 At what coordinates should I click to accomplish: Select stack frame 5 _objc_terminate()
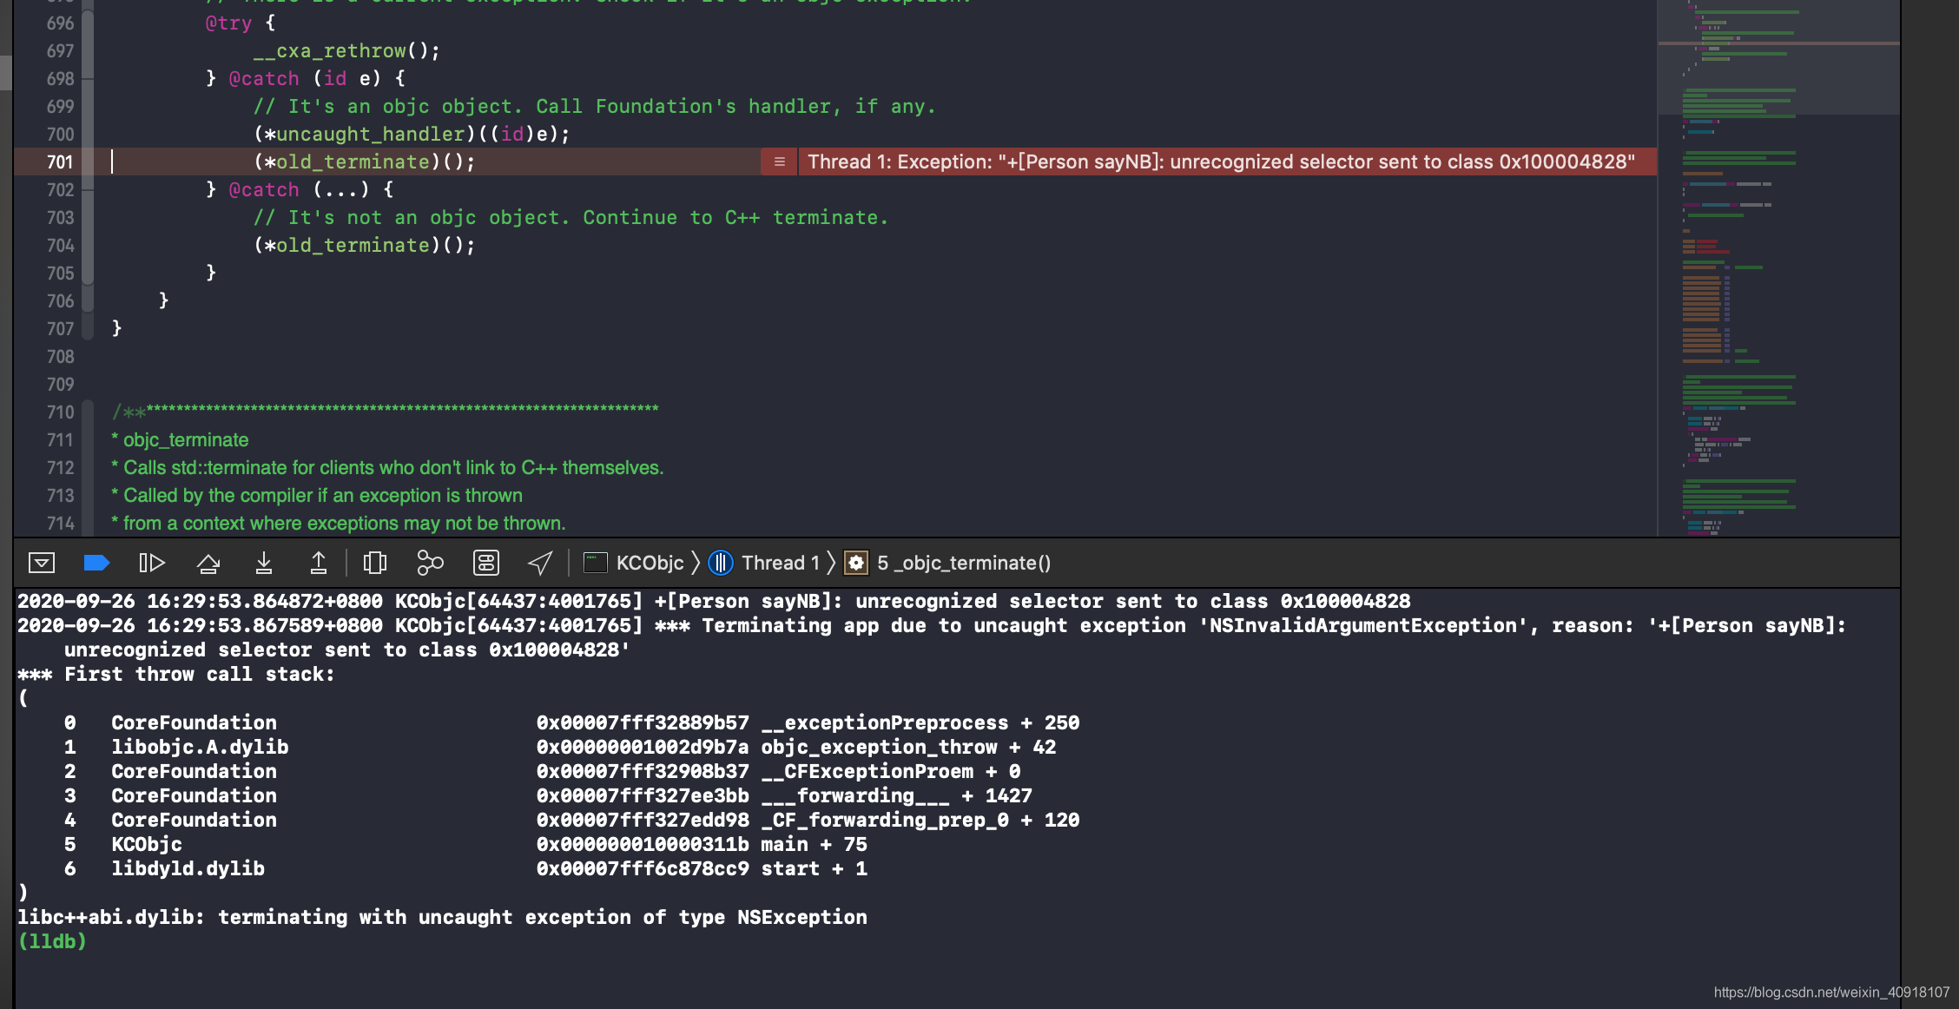pos(948,563)
